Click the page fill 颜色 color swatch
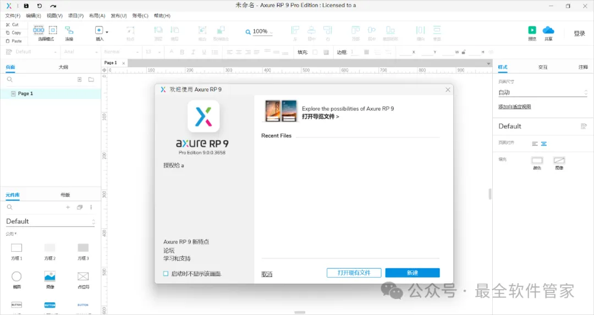Viewport: 594px width, 315px height. point(537,161)
